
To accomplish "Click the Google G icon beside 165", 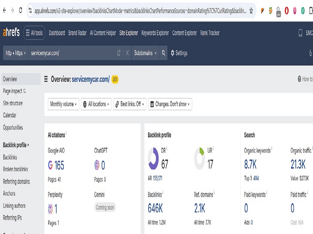I will point(50,165).
